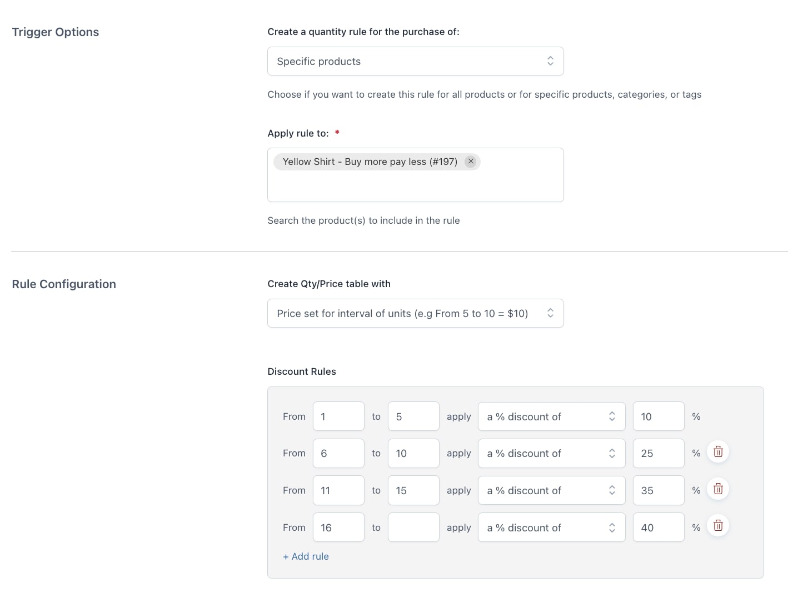Open the Specific products dropdown

[x=415, y=62]
